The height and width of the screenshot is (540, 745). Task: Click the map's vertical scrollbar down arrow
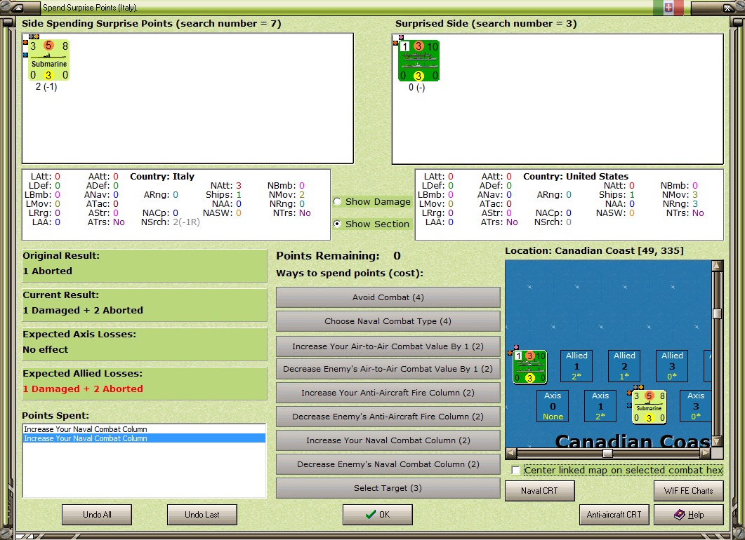coord(717,441)
